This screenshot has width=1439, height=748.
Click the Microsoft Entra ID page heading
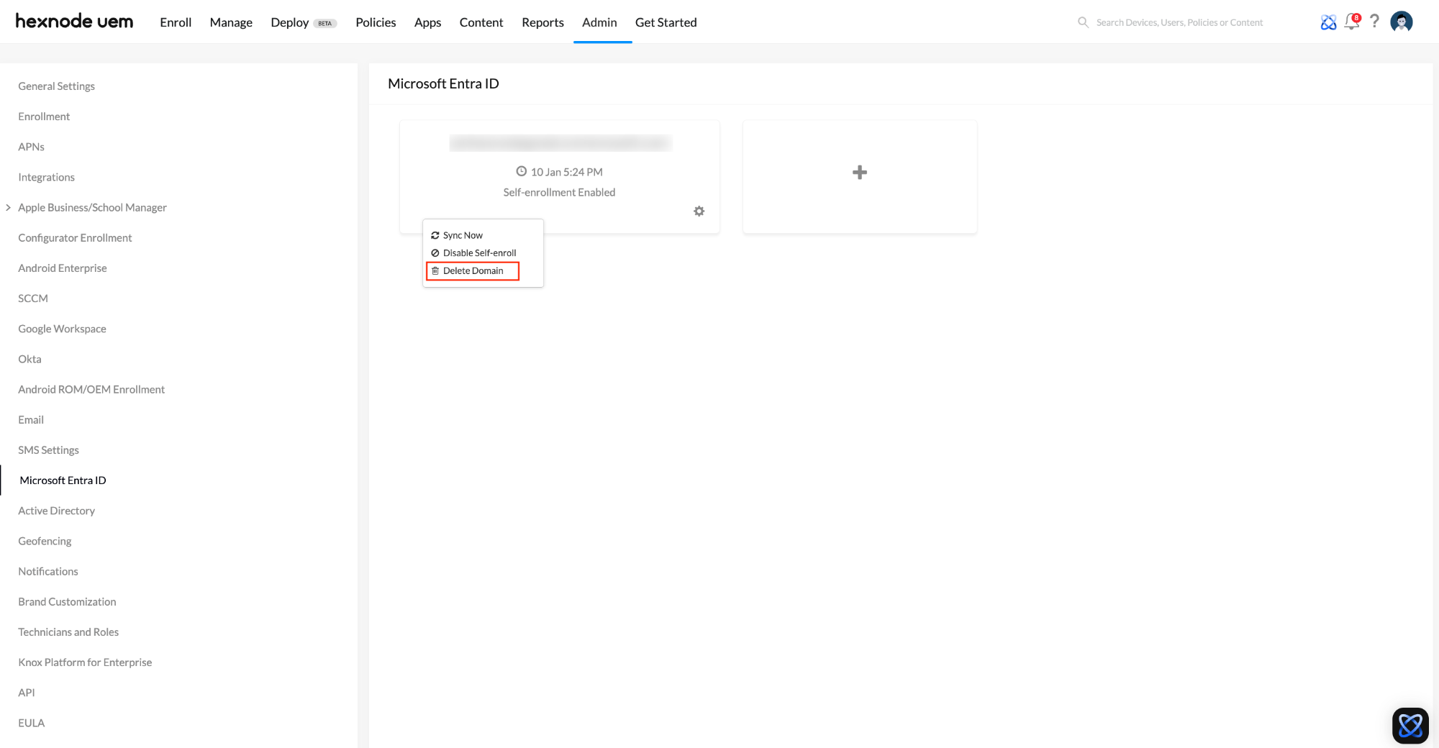click(x=443, y=83)
